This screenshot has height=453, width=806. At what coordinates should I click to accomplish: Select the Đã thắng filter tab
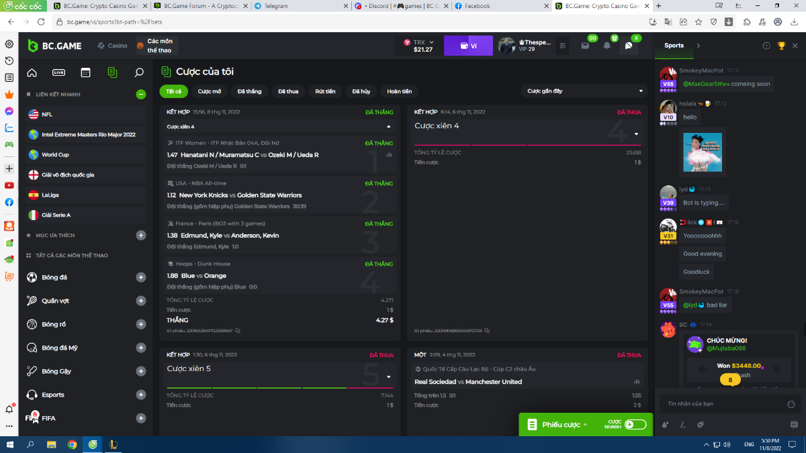click(249, 91)
